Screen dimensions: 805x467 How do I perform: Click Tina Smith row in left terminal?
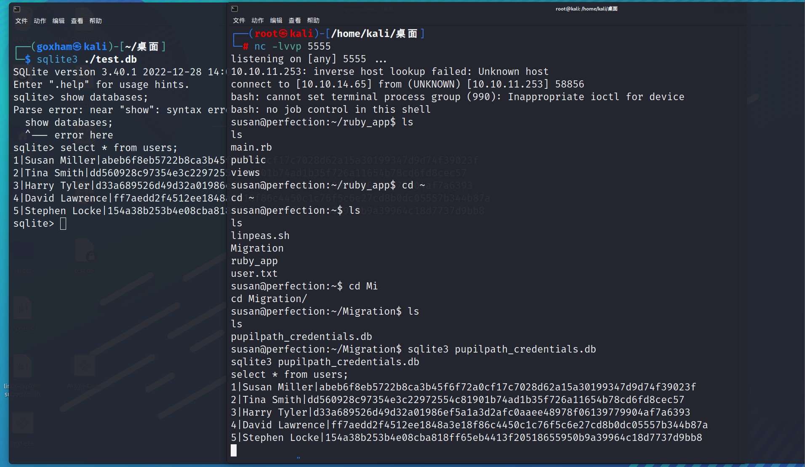pos(120,173)
